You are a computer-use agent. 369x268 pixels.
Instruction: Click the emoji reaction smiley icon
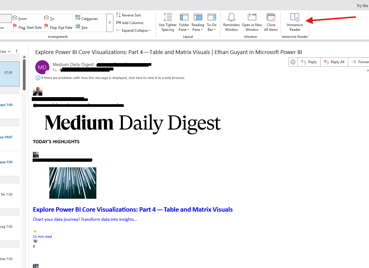tap(293, 62)
